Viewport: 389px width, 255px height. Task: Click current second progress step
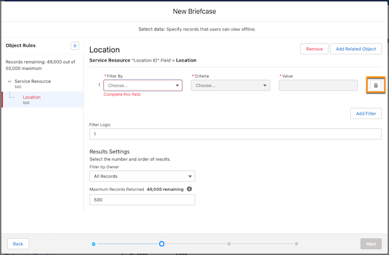point(161,244)
